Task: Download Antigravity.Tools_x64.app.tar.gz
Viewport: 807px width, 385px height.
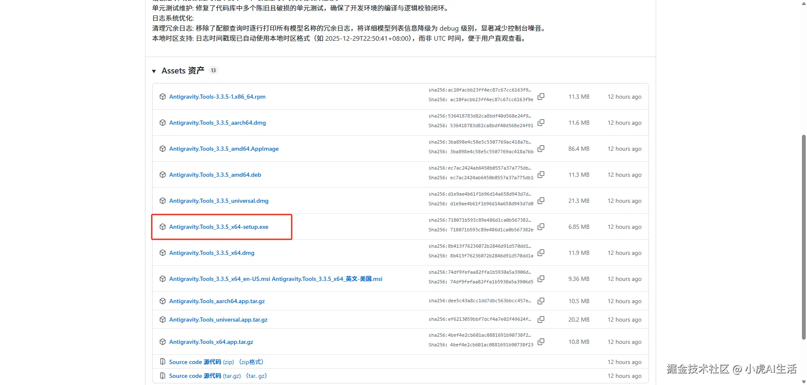Action: pyautogui.click(x=211, y=342)
